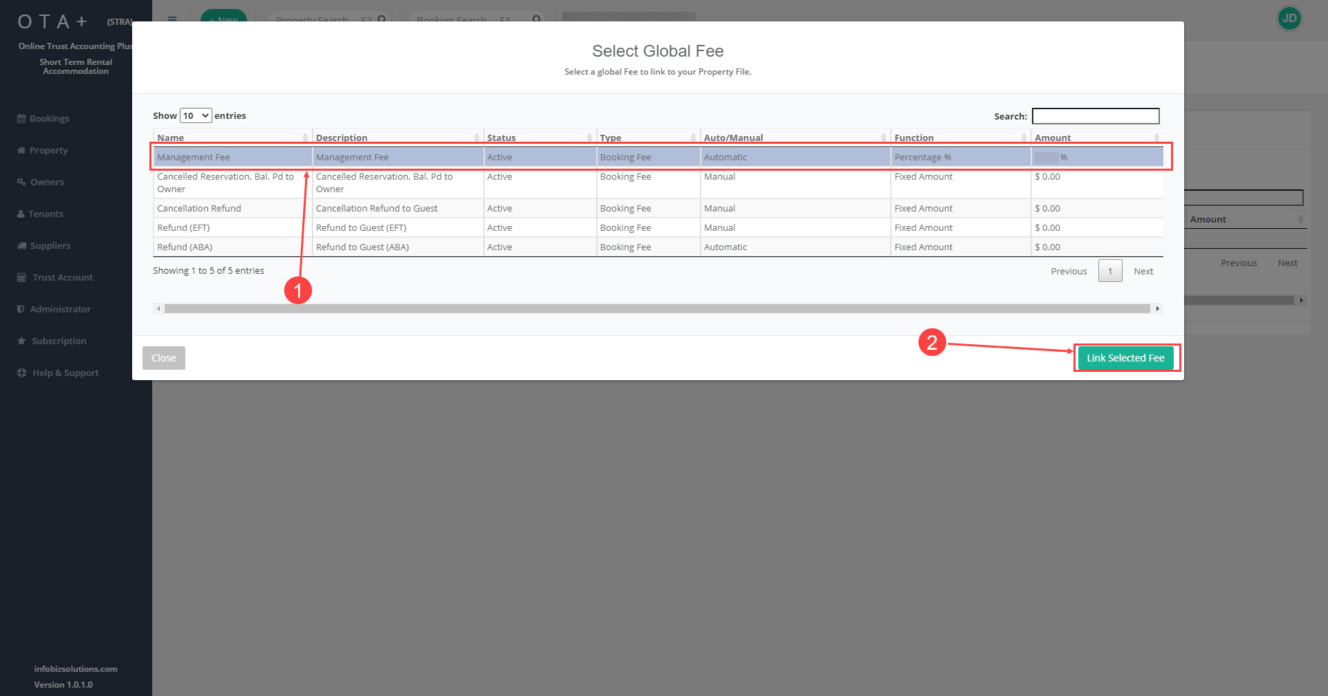Open Administrator from the sidebar

[54, 310]
